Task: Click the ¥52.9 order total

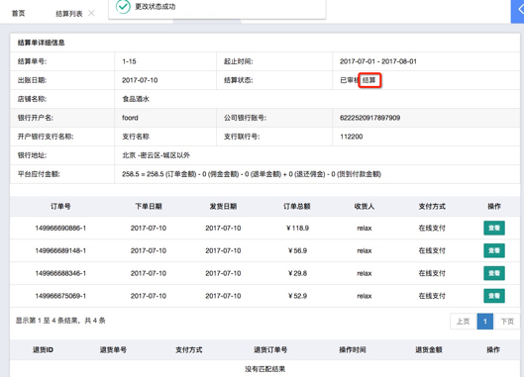Action: pos(297,296)
